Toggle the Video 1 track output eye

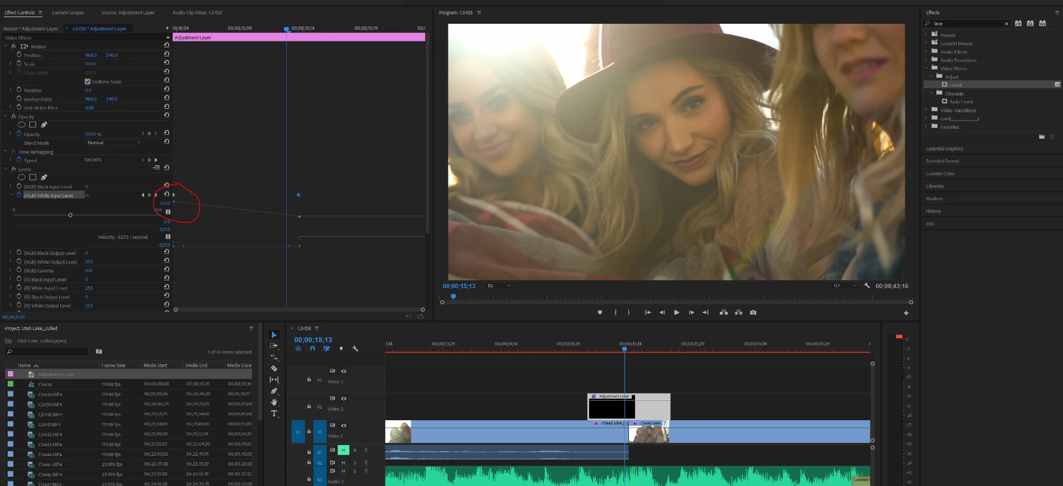click(344, 426)
